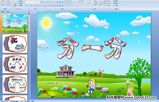Click the font color icon
159x102 pixels.
pos(45,6)
